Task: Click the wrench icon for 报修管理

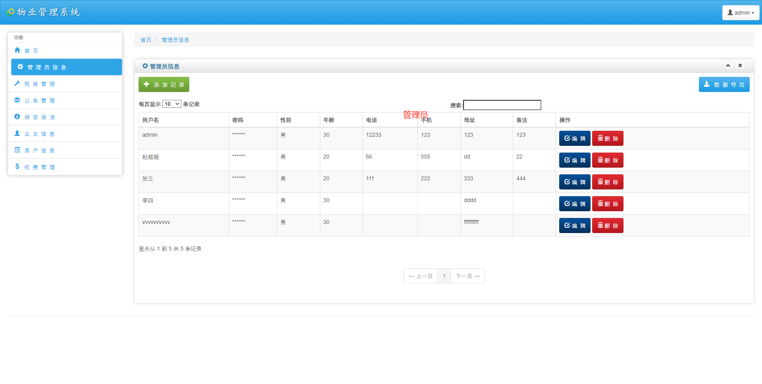Action: (17, 84)
